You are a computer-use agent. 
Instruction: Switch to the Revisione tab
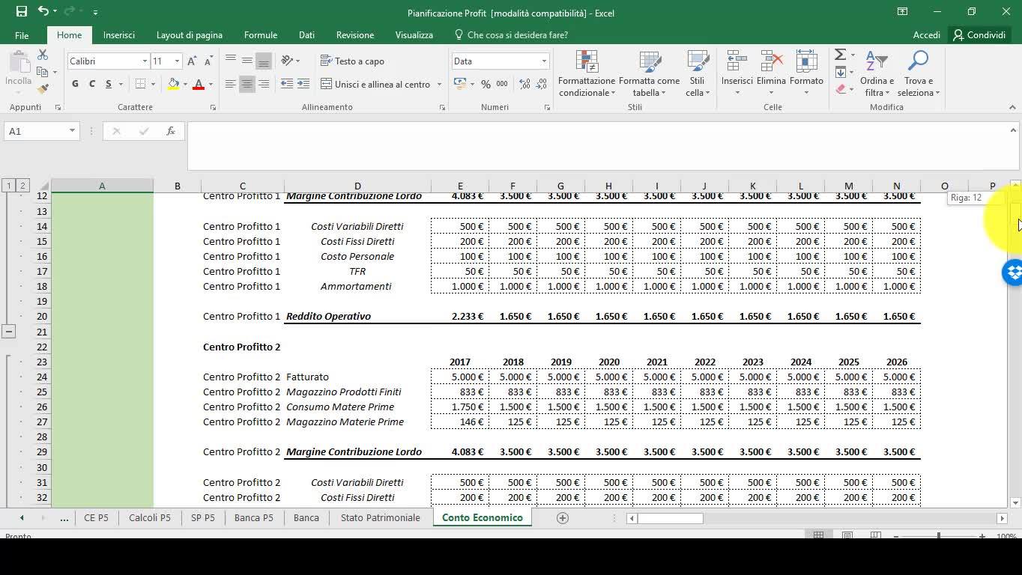tap(355, 35)
